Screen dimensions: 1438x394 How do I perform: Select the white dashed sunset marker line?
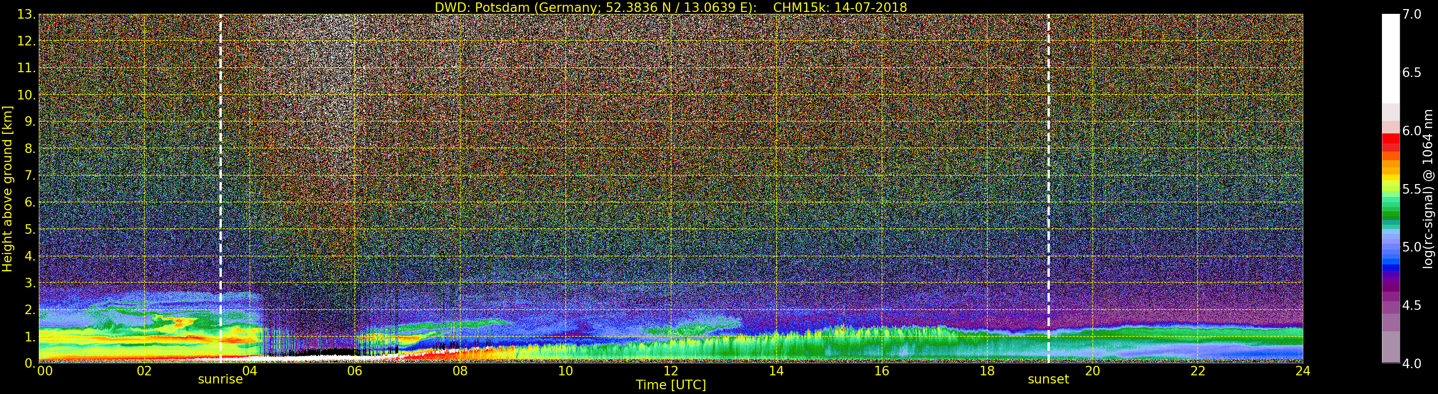point(1048,188)
